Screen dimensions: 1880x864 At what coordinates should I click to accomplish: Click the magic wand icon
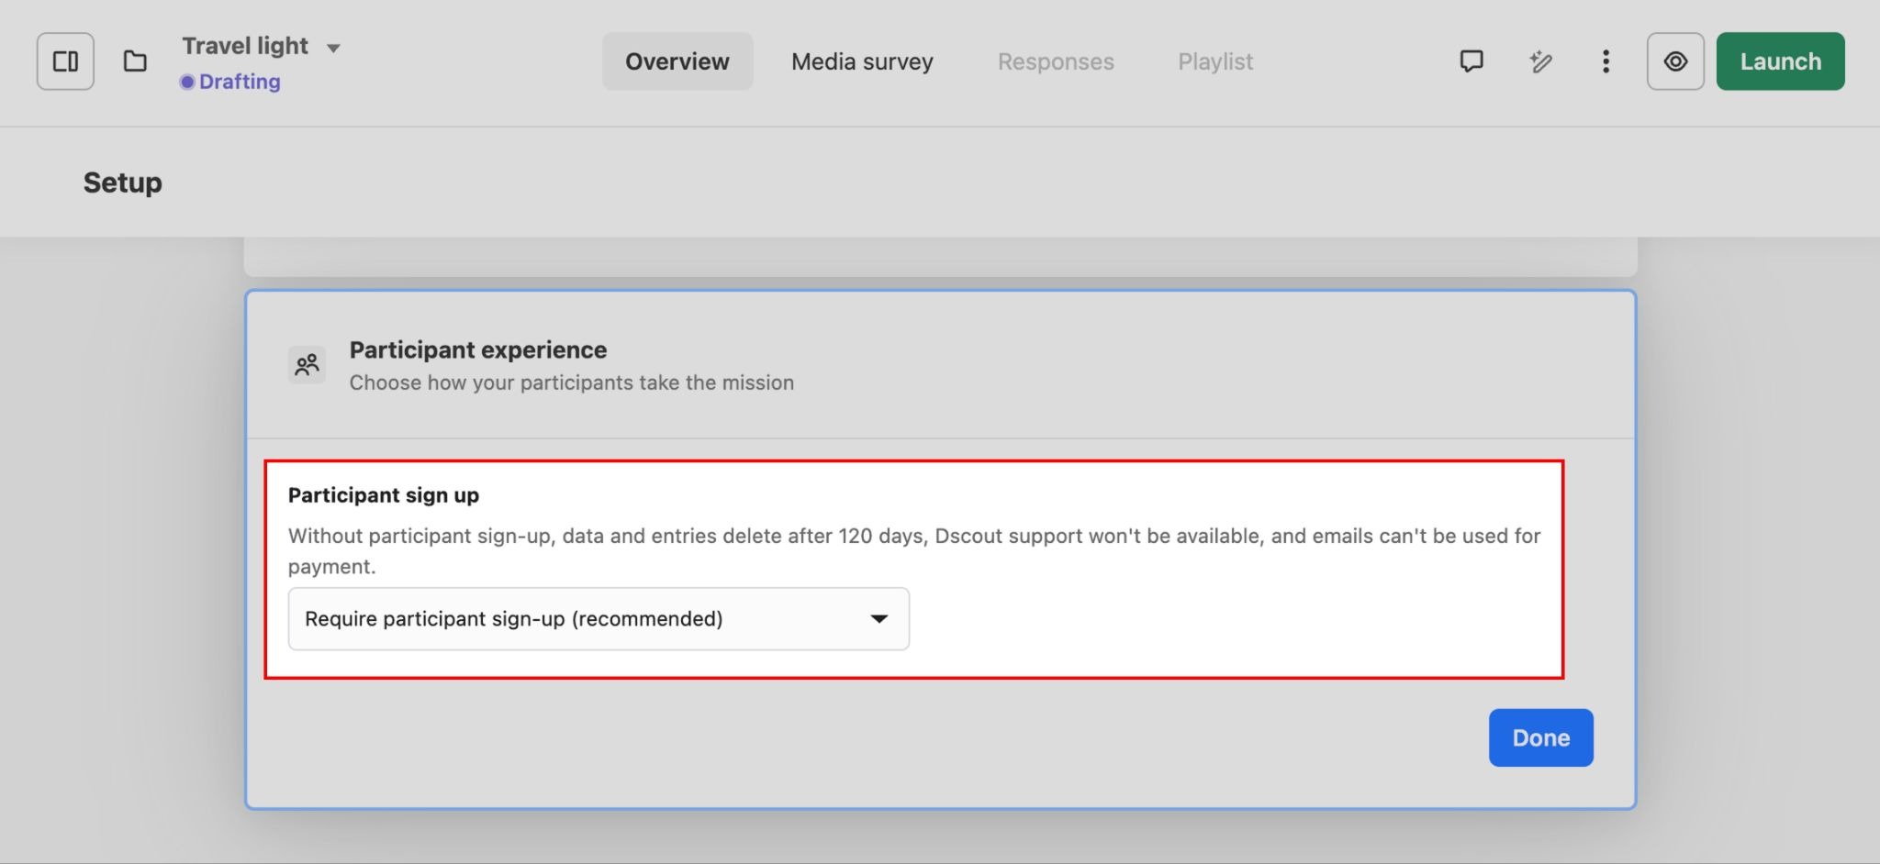click(1540, 61)
